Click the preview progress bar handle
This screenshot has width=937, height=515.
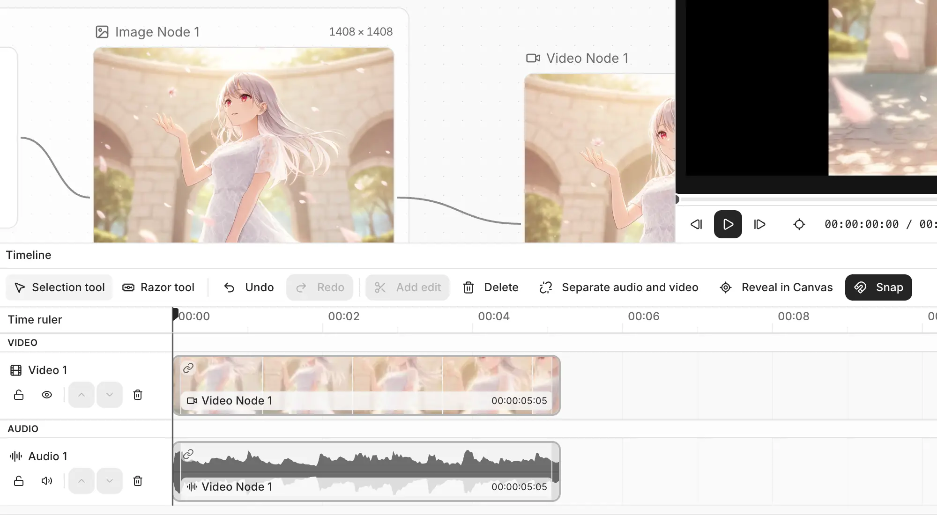pos(677,199)
